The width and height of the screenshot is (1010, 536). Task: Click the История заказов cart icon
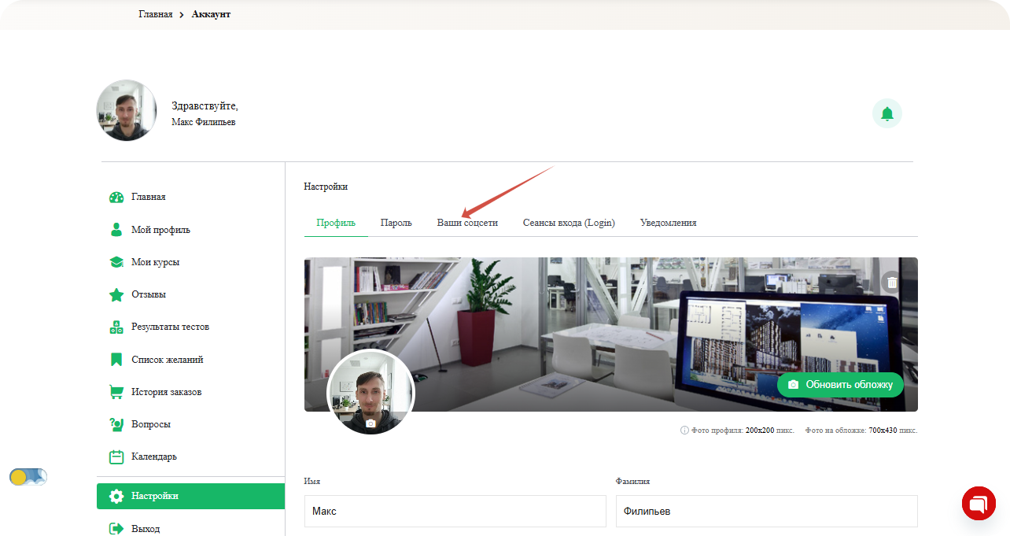116,392
